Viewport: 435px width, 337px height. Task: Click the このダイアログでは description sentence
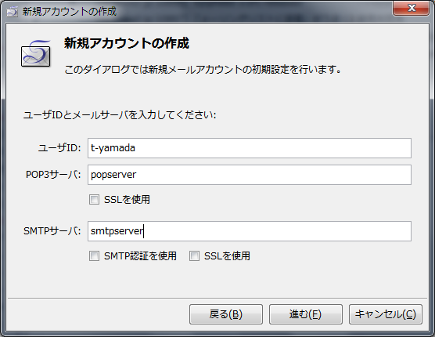click(x=203, y=70)
